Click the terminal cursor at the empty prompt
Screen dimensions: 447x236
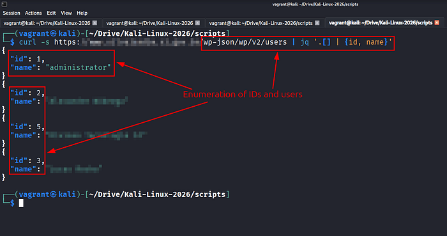(21, 203)
